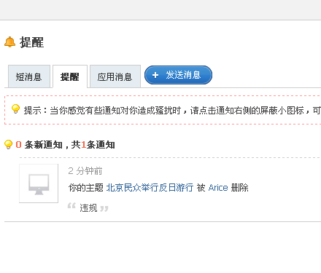Open the topic link 北京民众举行反日游行
Viewport: 321px width, 273px height.
click(x=150, y=188)
